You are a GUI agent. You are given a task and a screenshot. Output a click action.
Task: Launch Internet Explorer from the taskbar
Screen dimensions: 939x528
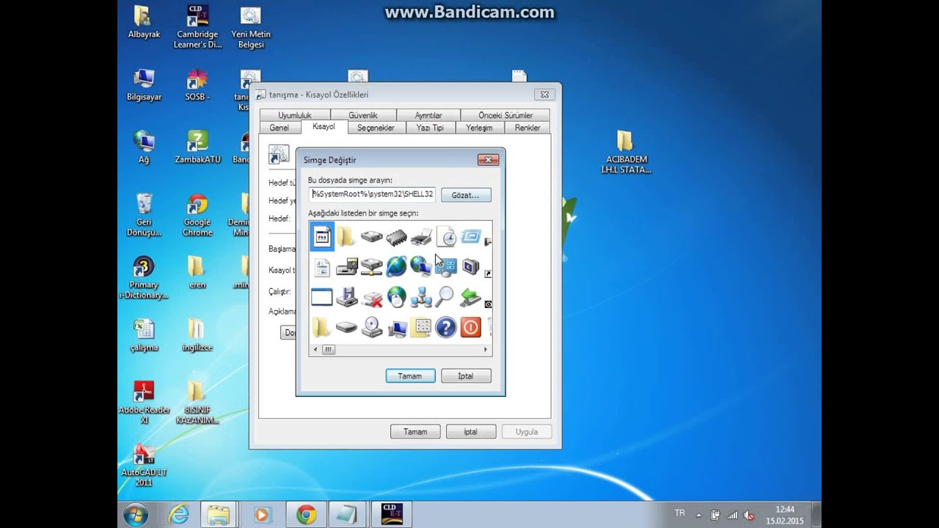pos(178,515)
